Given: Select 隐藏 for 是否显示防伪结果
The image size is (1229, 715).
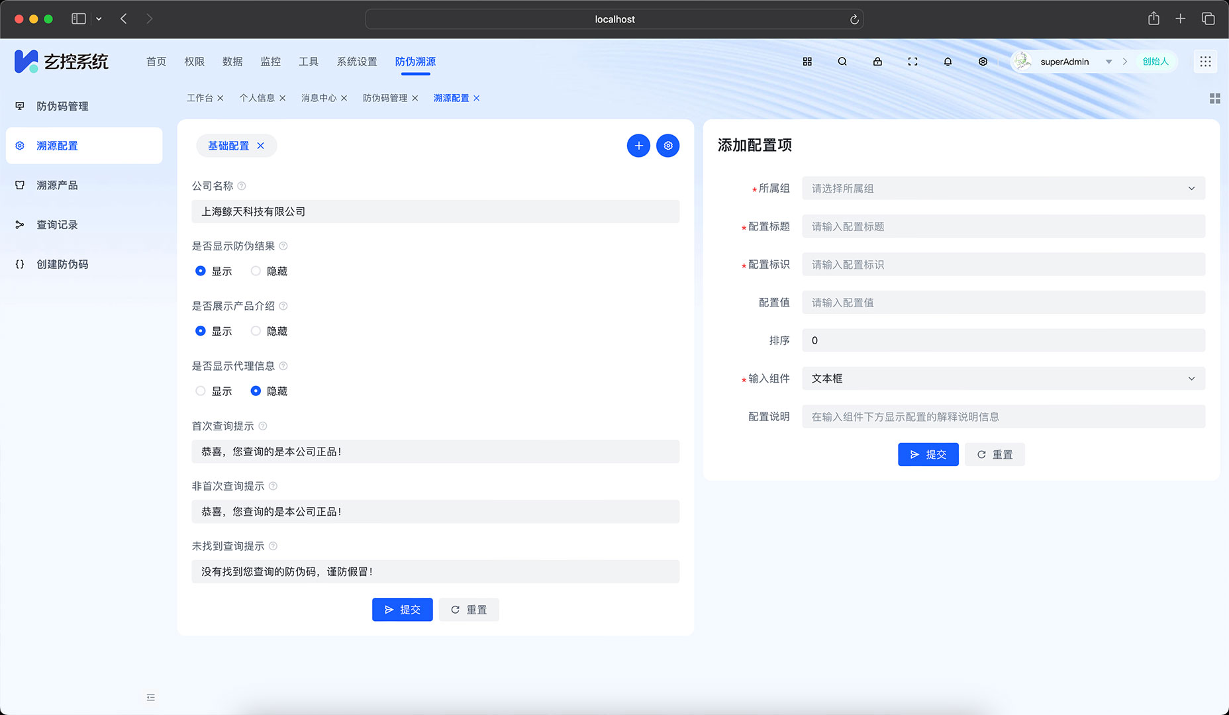Looking at the screenshot, I should [x=255, y=271].
